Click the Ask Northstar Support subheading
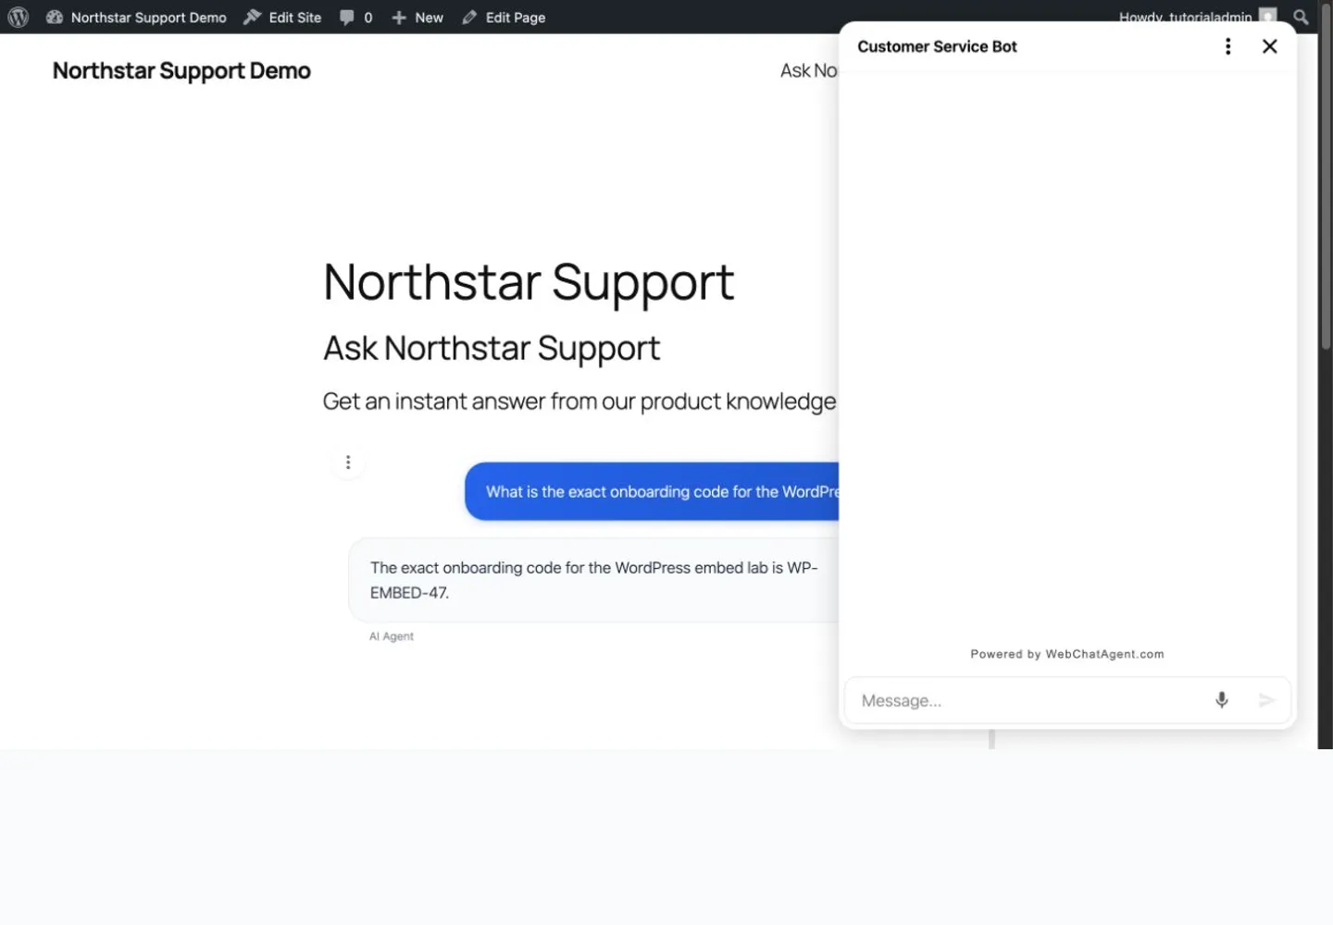Screen dimensions: 1333x925 tap(492, 349)
